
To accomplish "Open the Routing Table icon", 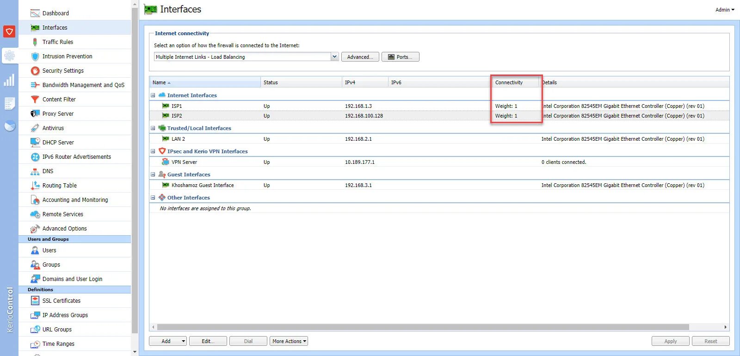I will coord(35,186).
